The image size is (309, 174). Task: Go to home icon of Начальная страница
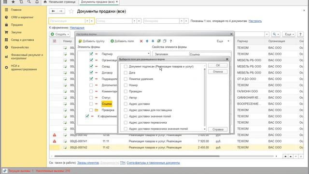pyautogui.click(x=45, y=2)
